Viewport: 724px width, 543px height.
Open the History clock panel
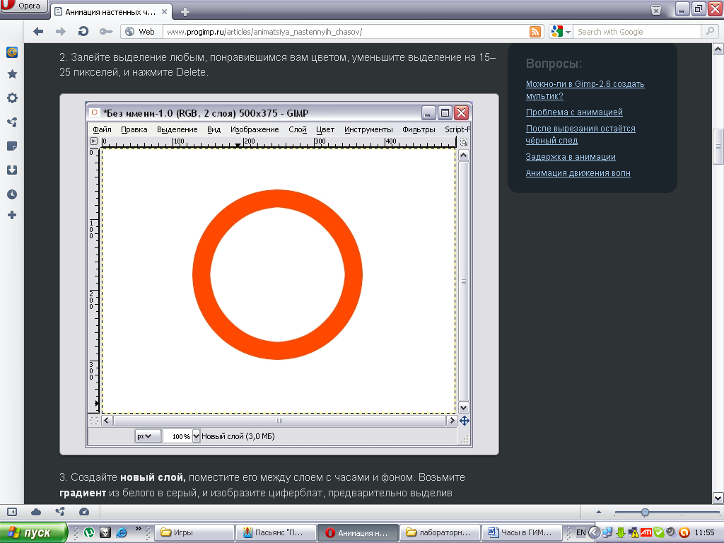tap(13, 194)
